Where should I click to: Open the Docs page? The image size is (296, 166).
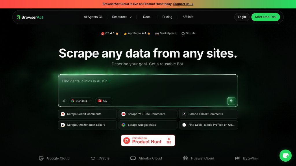pos(147,17)
